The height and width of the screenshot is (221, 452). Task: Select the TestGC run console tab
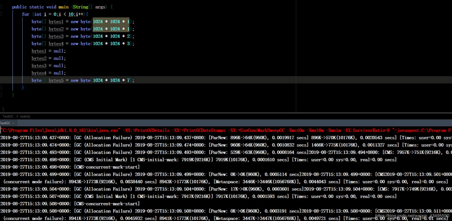click(5, 123)
